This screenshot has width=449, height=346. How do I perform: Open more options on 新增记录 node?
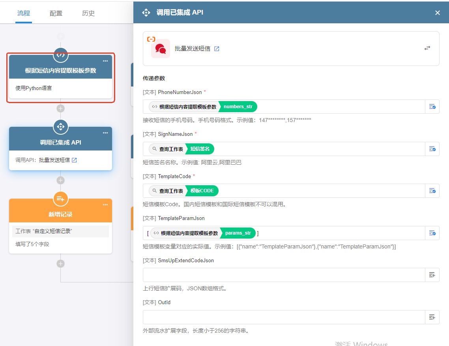(x=105, y=205)
